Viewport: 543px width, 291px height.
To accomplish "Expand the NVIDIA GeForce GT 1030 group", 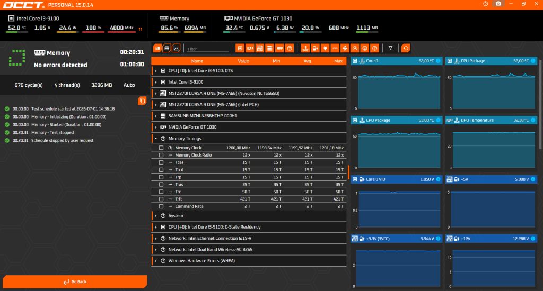I will [x=156, y=127].
